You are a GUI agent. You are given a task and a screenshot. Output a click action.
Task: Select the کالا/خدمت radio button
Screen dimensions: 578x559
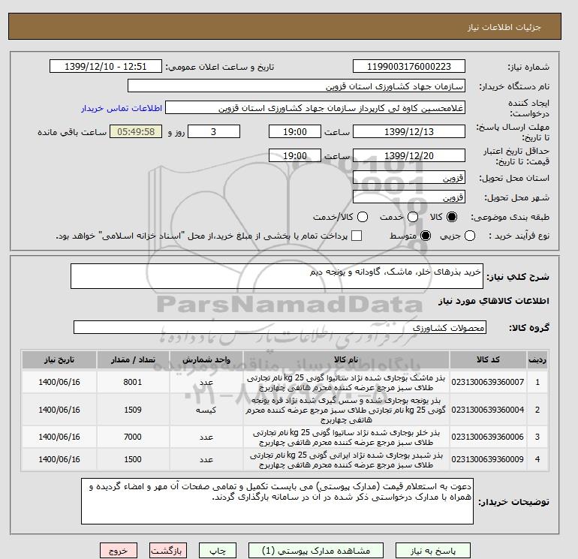click(x=363, y=217)
